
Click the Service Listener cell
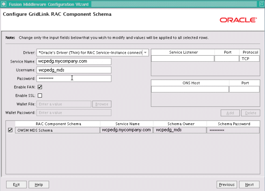tap(183, 59)
